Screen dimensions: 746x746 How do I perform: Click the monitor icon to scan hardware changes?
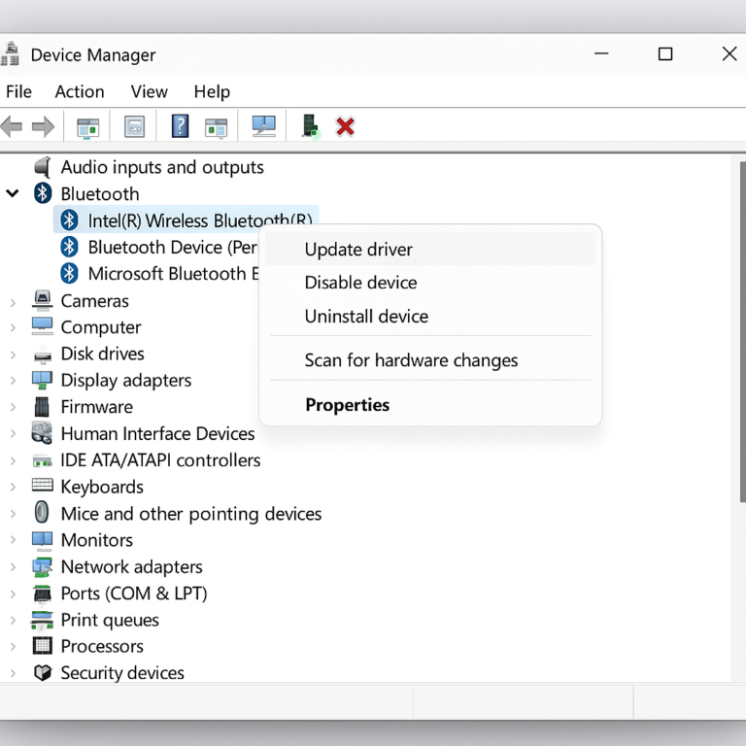tap(263, 126)
